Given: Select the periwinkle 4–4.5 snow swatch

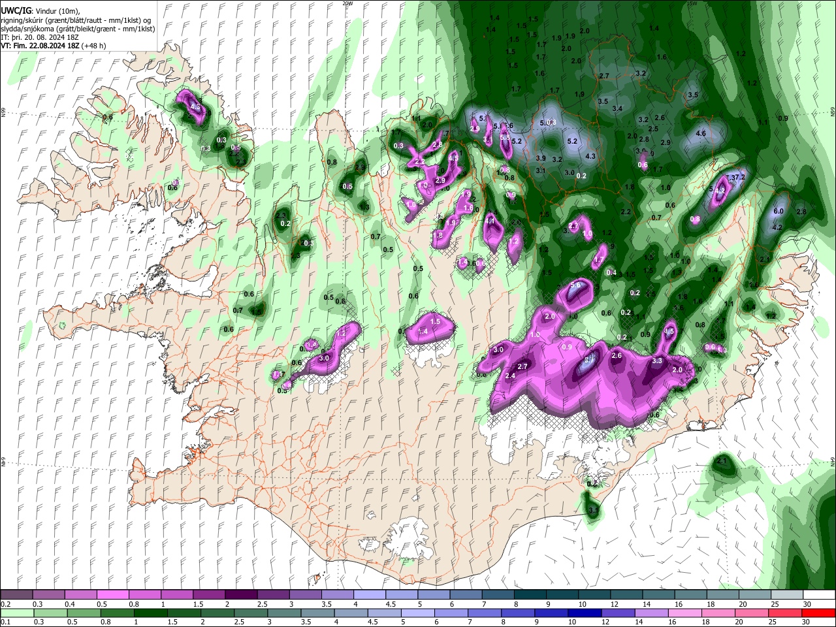Looking at the screenshot, I should point(370,595).
